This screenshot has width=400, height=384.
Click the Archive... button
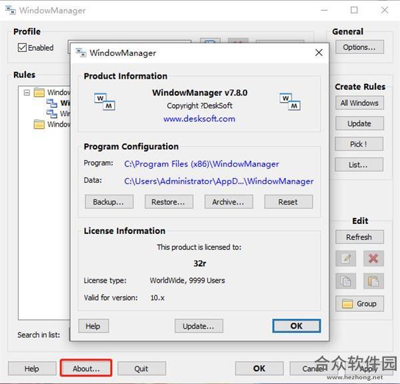(229, 202)
